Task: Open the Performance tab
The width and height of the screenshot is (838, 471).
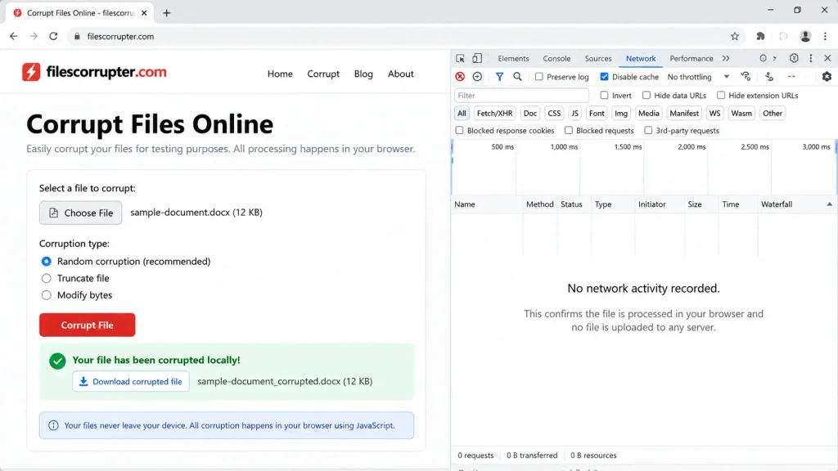Action: point(691,58)
